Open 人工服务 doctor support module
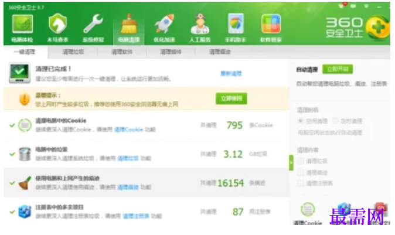This screenshot has height=235, width=395. [x=200, y=28]
